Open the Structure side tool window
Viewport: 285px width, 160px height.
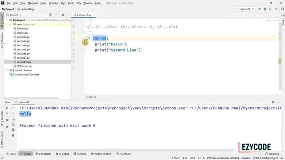pyautogui.click(x=2, y=40)
